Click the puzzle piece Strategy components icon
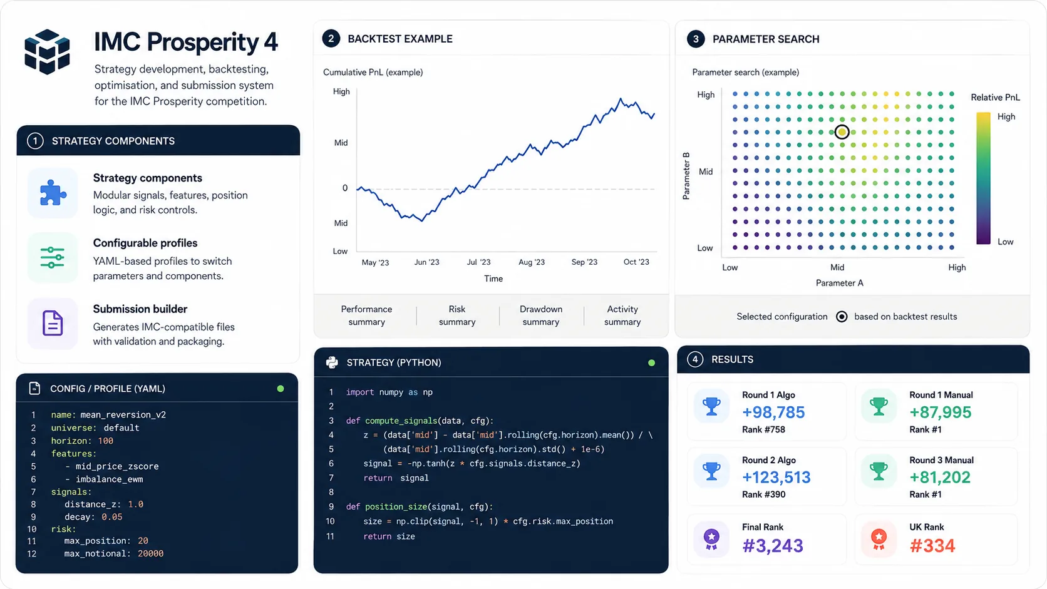 click(53, 193)
